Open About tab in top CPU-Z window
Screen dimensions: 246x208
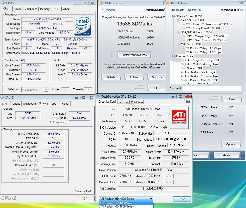pos(67,9)
